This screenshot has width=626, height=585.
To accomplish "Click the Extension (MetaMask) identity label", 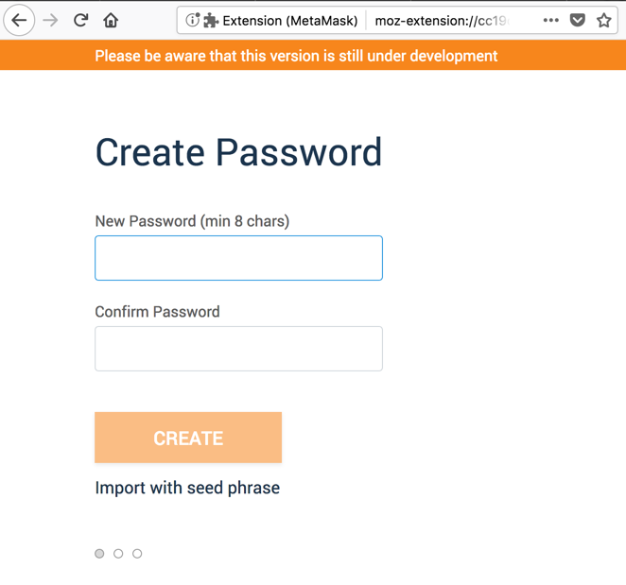I will [290, 20].
